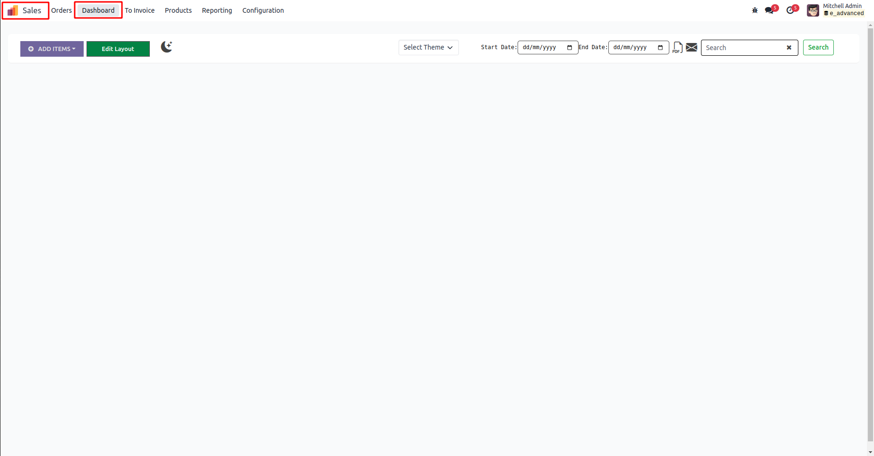The width and height of the screenshot is (874, 456).
Task: Open the Select Theme dropdown
Action: tap(428, 47)
